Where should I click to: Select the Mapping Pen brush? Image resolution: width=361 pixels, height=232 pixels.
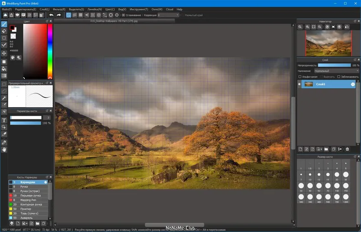point(28,200)
